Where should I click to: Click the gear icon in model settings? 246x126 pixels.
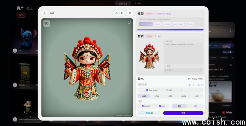point(202,85)
